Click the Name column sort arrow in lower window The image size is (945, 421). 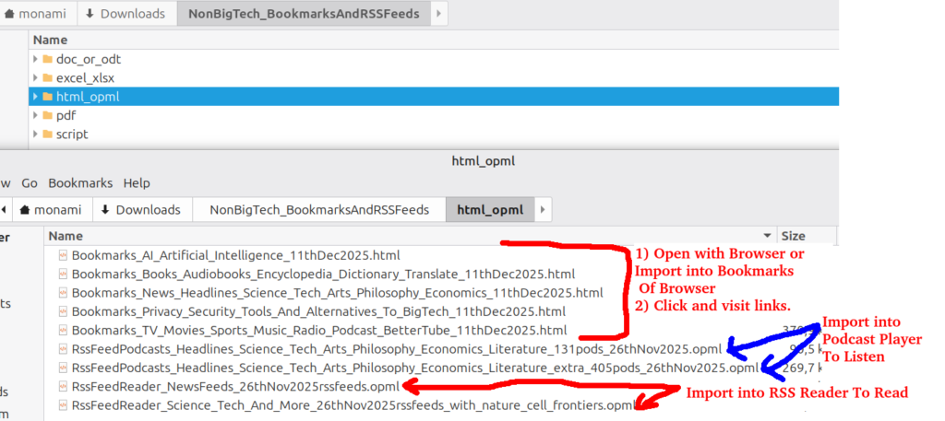(767, 236)
